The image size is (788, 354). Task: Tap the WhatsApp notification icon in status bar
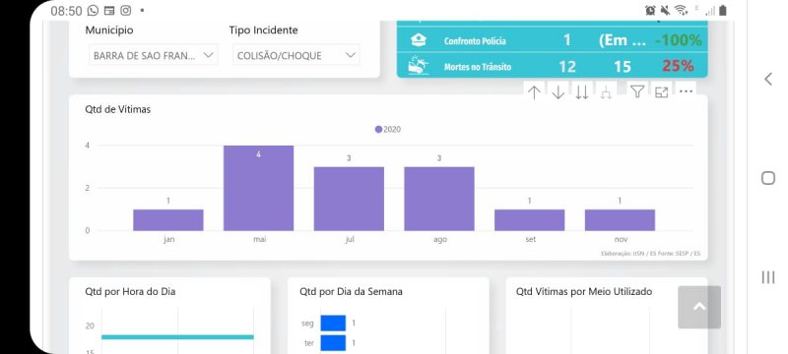coord(93,10)
